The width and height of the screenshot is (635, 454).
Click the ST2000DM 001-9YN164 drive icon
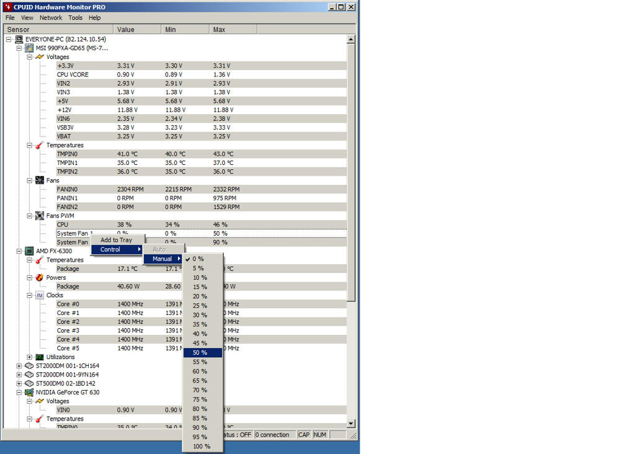pos(29,375)
